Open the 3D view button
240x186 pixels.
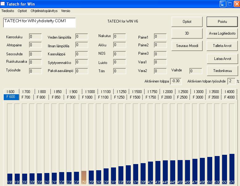[187, 33]
